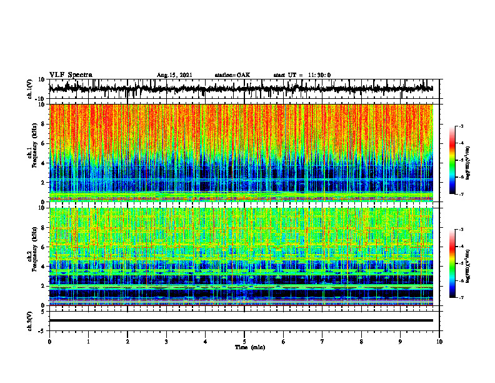Click '-3' on the ch.2 colorbar
495x383 pixels.
pos(461,230)
